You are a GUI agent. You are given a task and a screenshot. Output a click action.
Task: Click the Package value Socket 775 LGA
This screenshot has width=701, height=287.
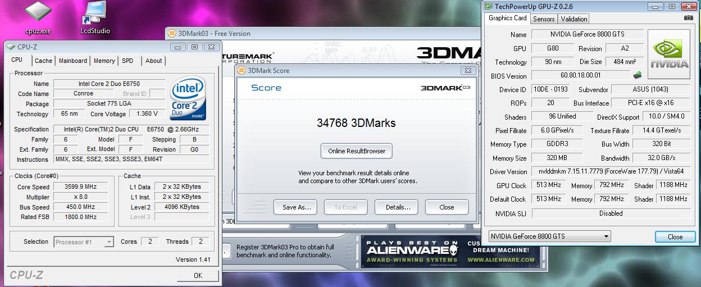click(109, 104)
